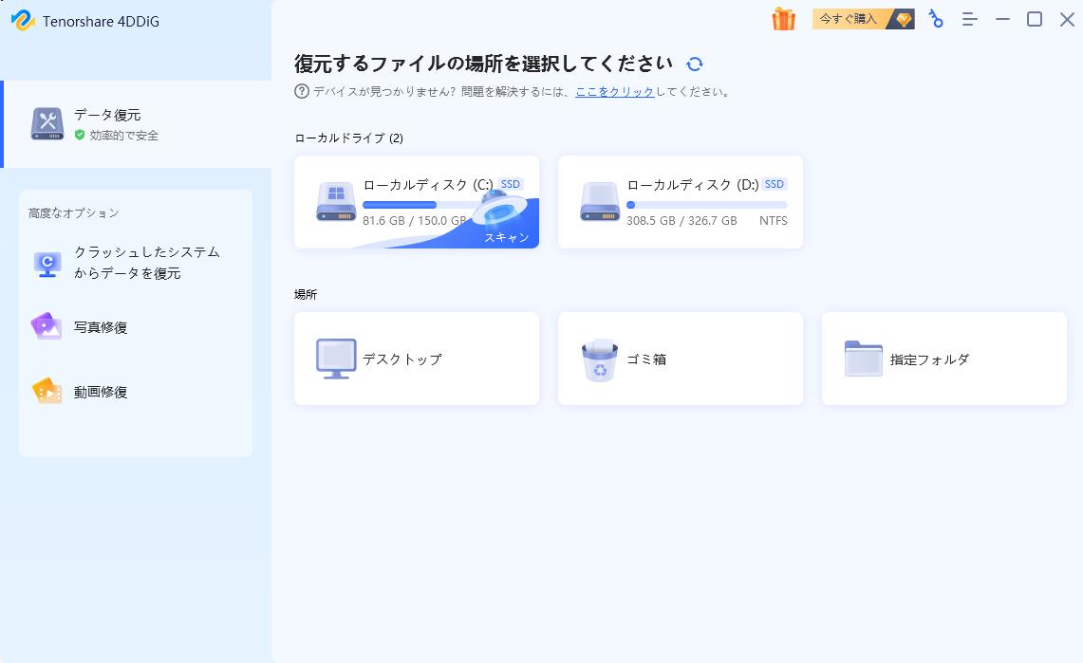Select the Data Recovery (データ復元) section
The height and width of the screenshot is (663, 1083).
point(106,123)
